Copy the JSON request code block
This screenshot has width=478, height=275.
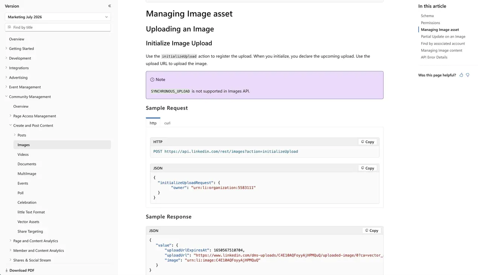367,168
